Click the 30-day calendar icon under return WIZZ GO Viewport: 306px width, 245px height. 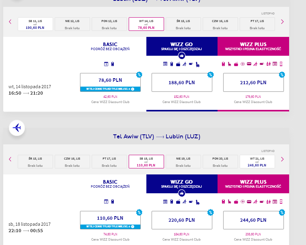(x=165, y=202)
